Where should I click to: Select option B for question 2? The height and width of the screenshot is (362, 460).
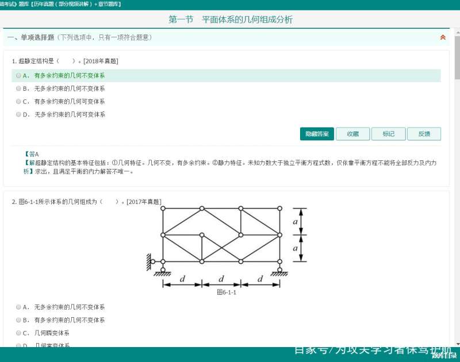18,320
